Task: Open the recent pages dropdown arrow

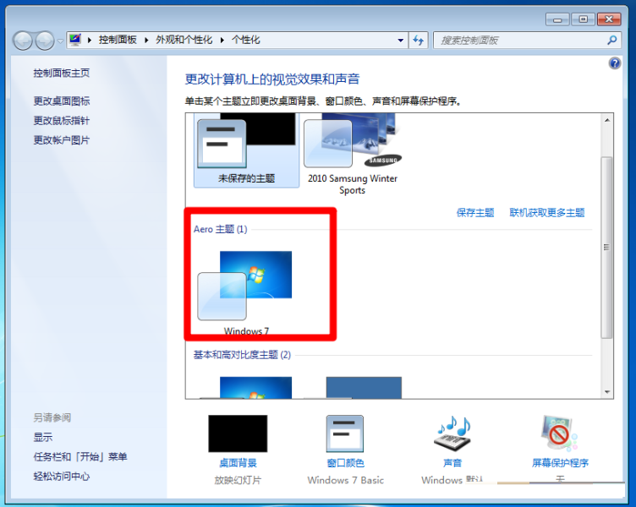Action: pyautogui.click(x=60, y=41)
